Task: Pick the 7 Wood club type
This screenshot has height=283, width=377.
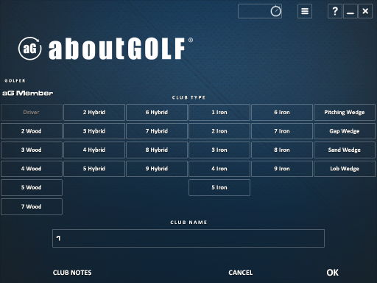Action: click(x=32, y=206)
